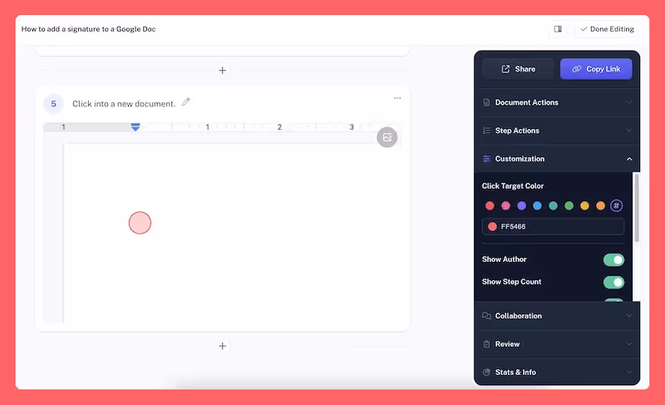Copy the guide link
The image size is (665, 405).
pos(596,69)
